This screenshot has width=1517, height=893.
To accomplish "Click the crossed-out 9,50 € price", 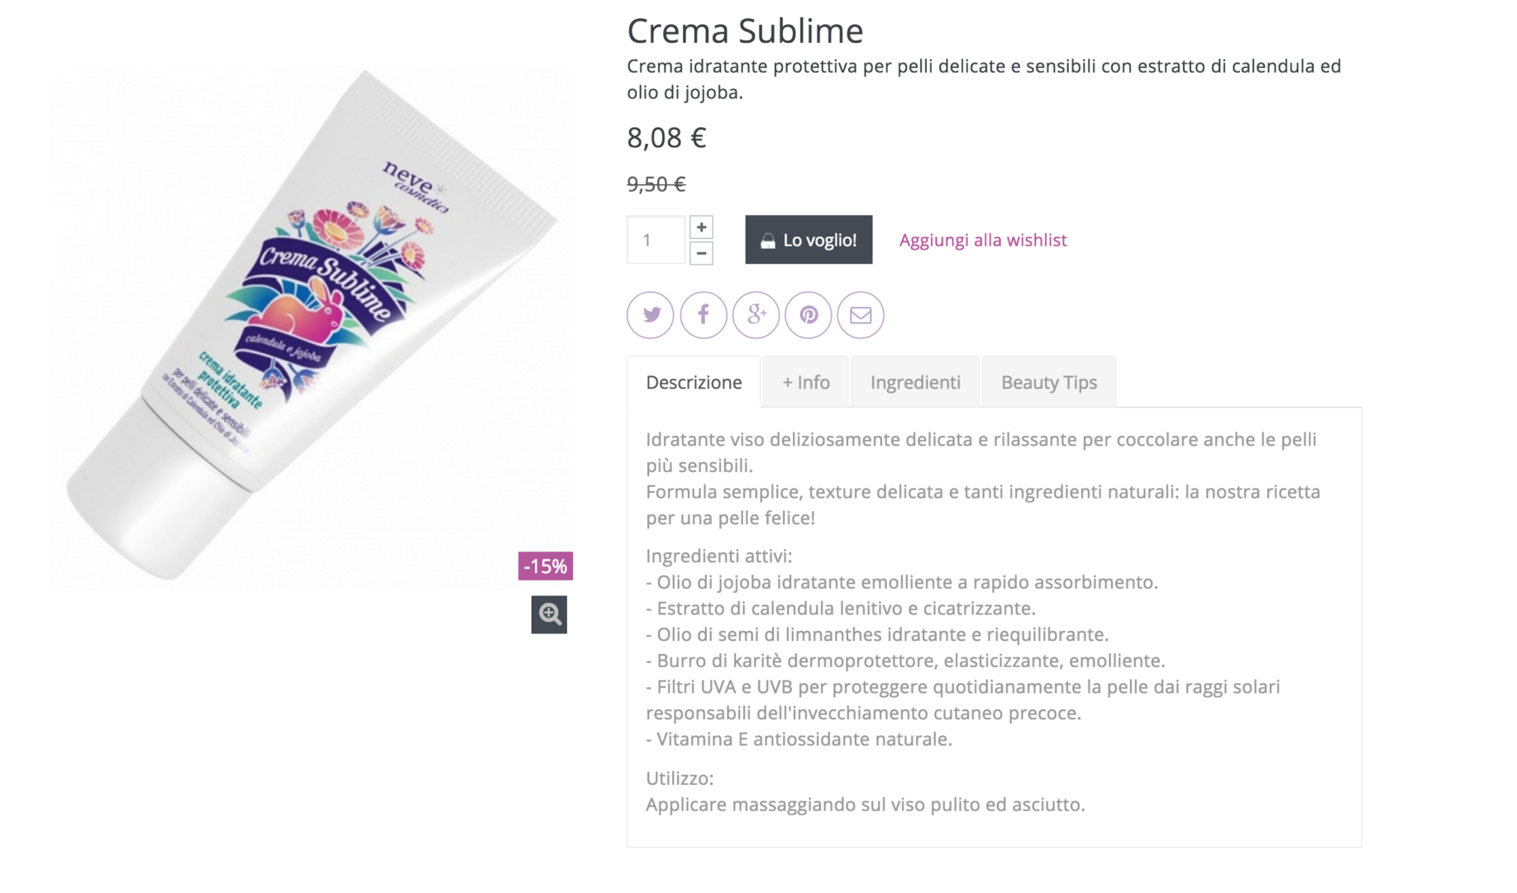I will pos(656,184).
